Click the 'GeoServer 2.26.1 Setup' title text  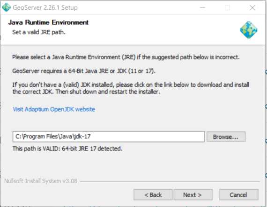pos(45,7)
